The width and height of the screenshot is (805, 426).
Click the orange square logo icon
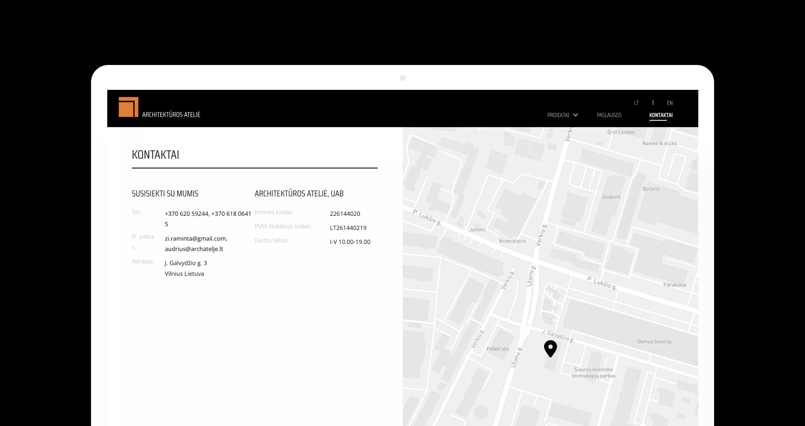[x=128, y=107]
